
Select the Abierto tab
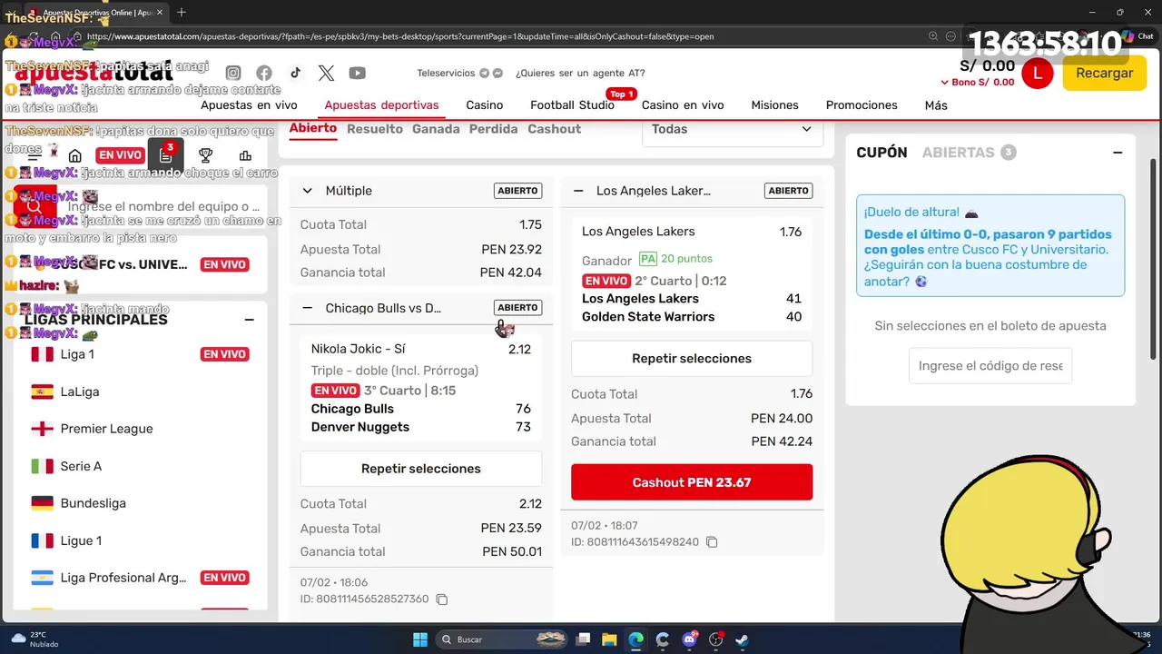[x=313, y=128]
